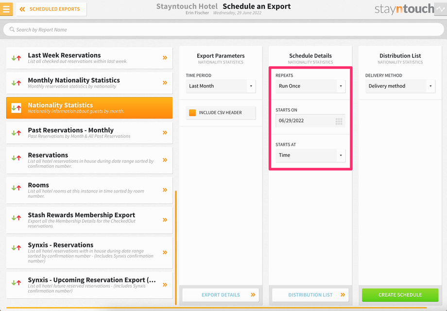Screen dimensions: 447x311
Task: Open the hamburger menu icon
Action: [x=6, y=9]
